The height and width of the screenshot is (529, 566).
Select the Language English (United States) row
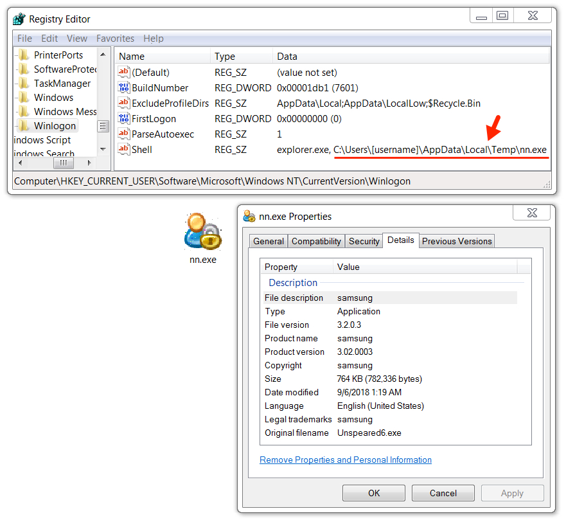(x=390, y=406)
